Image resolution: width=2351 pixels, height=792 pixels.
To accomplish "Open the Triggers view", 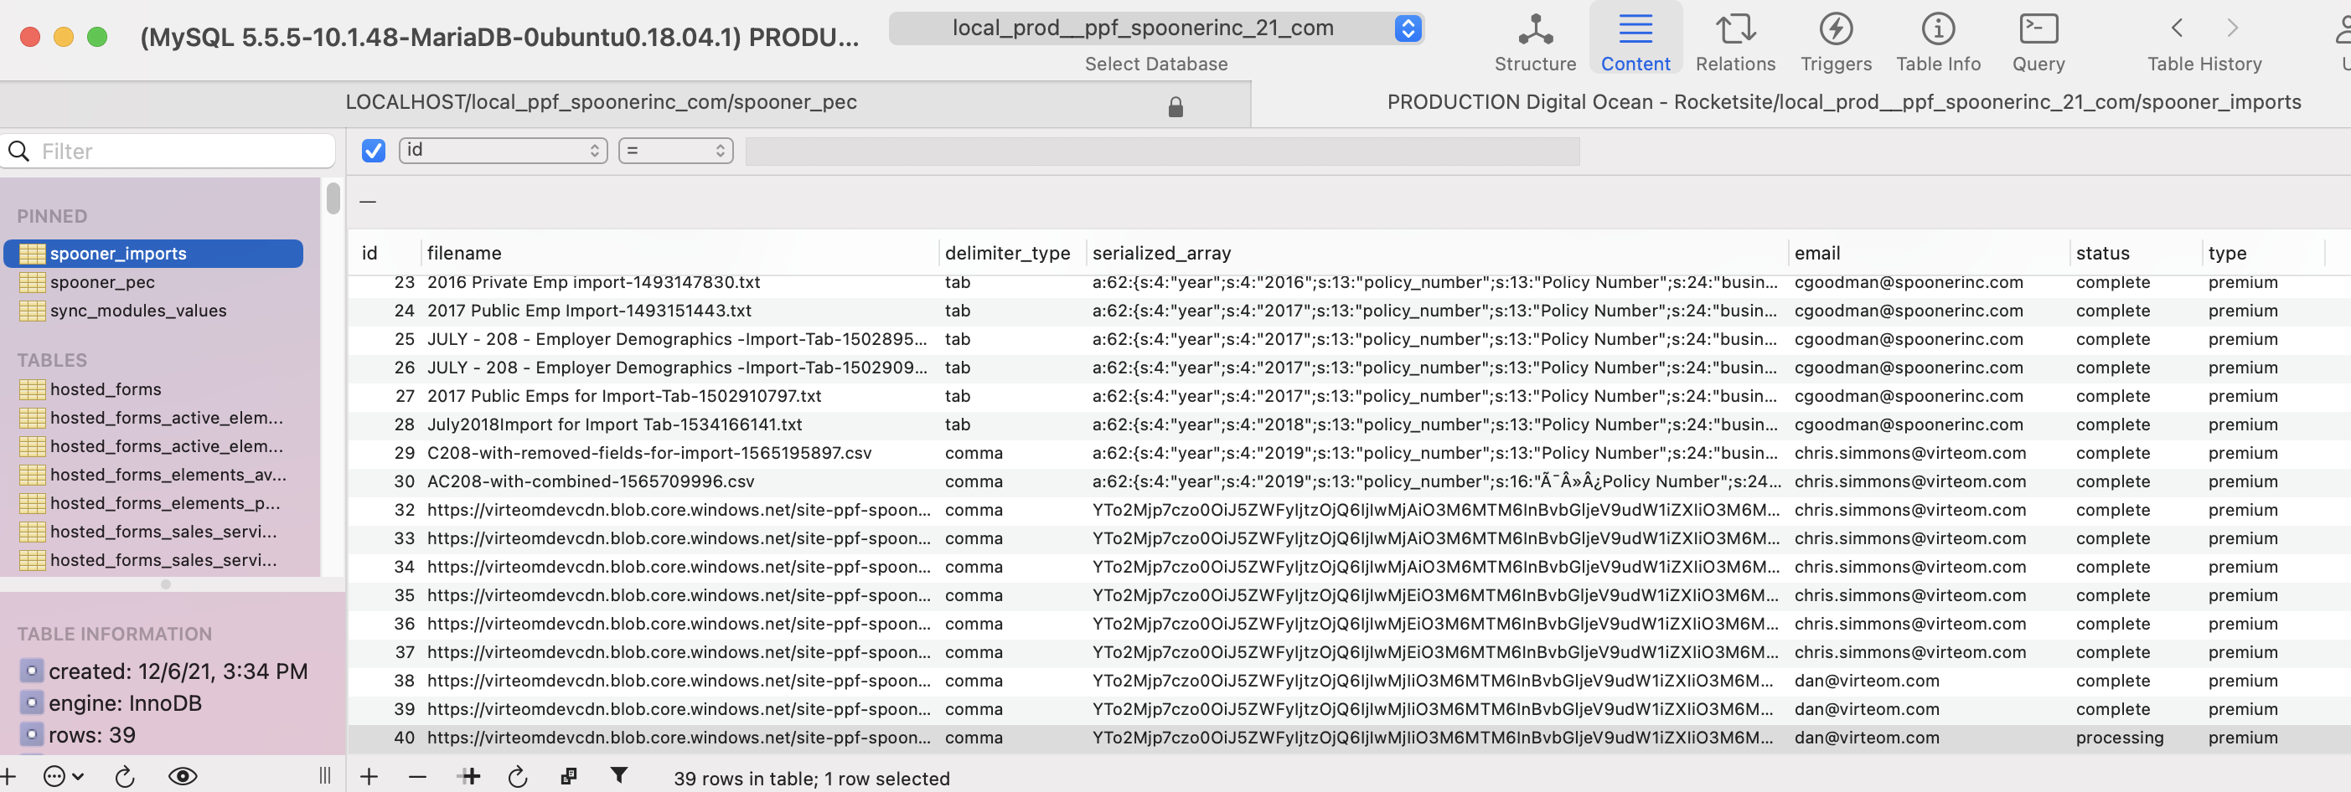I will pyautogui.click(x=1834, y=41).
